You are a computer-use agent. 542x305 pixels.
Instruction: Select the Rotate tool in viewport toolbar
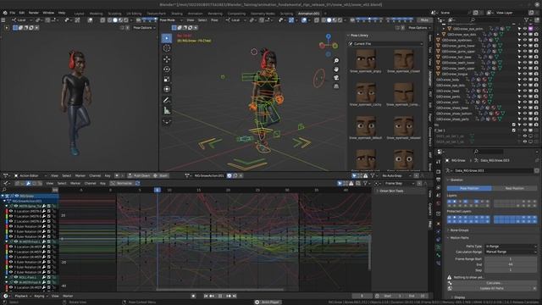[167, 69]
